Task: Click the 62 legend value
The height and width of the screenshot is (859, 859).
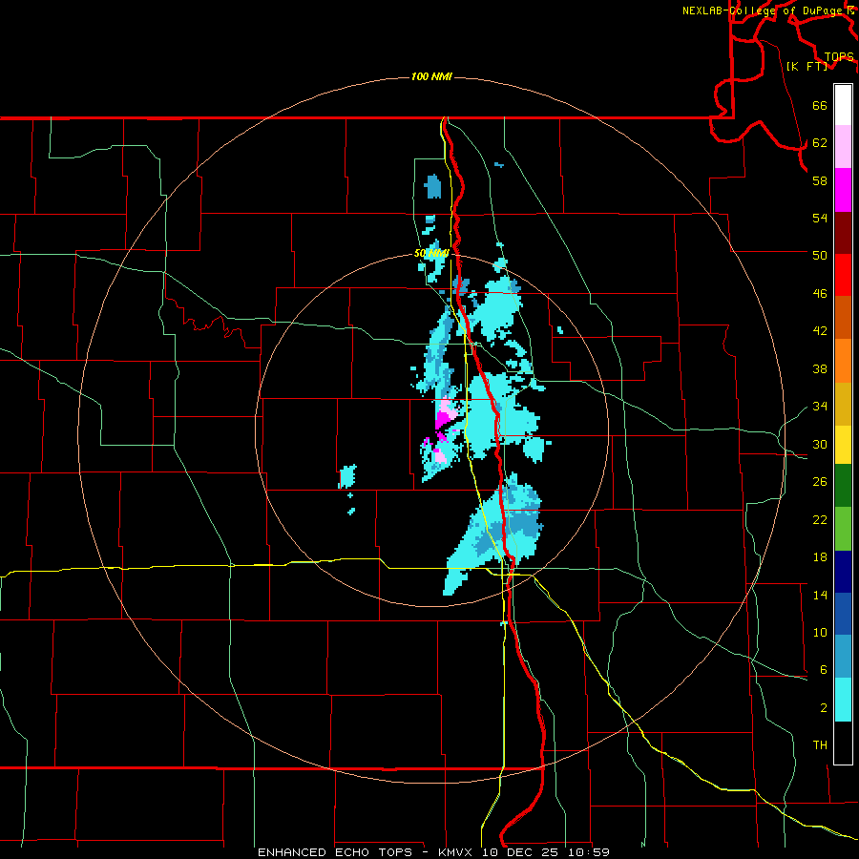Action: coord(820,143)
